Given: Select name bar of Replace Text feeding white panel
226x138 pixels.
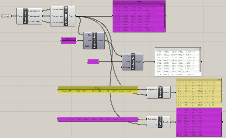Looking at the screenshot, I should point(133,62).
